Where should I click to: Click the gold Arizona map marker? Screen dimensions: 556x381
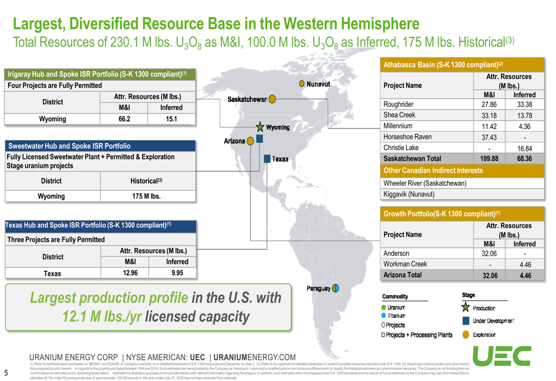[250, 141]
